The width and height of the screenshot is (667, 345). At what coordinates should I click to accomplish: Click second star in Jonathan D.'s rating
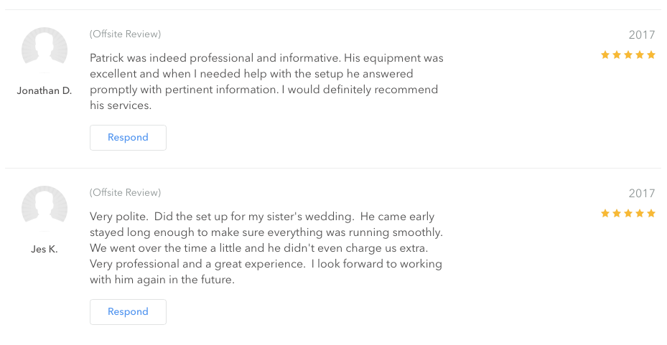coord(616,55)
